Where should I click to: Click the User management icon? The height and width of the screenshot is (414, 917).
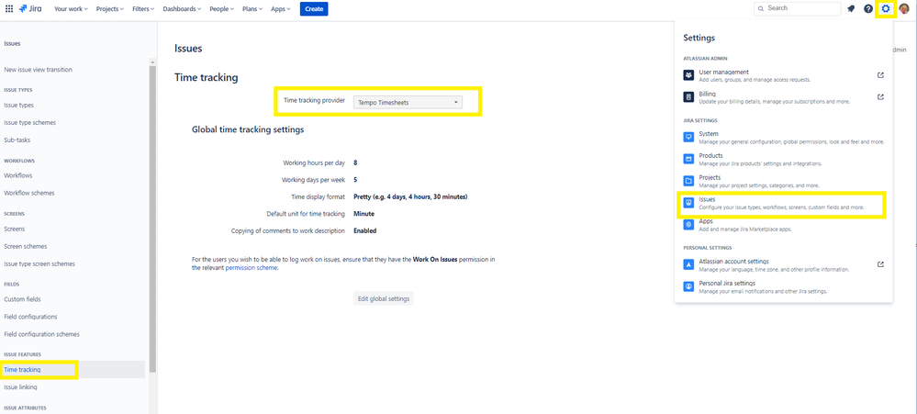689,75
